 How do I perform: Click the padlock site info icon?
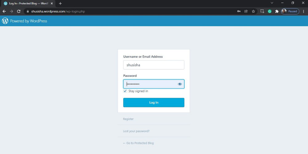[x=28, y=11]
